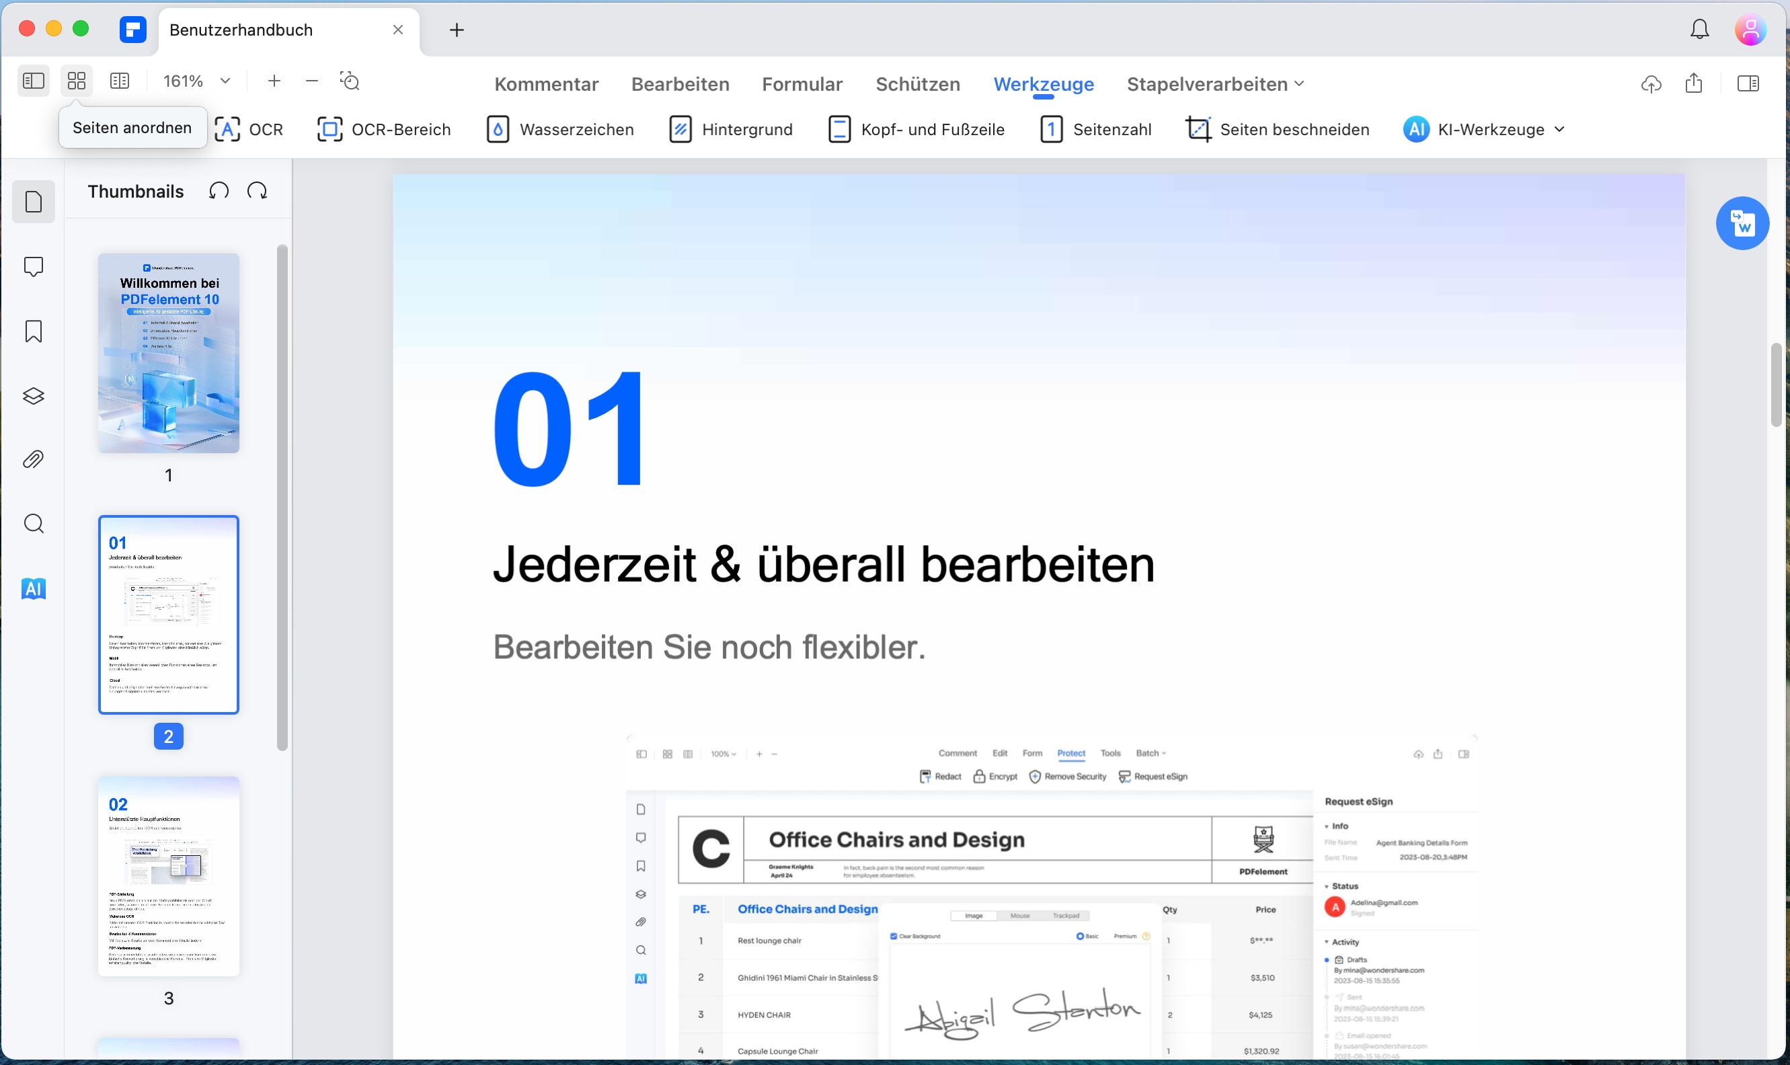Open the Wasserzeichen tool
This screenshot has height=1065, width=1790.
pos(560,129)
